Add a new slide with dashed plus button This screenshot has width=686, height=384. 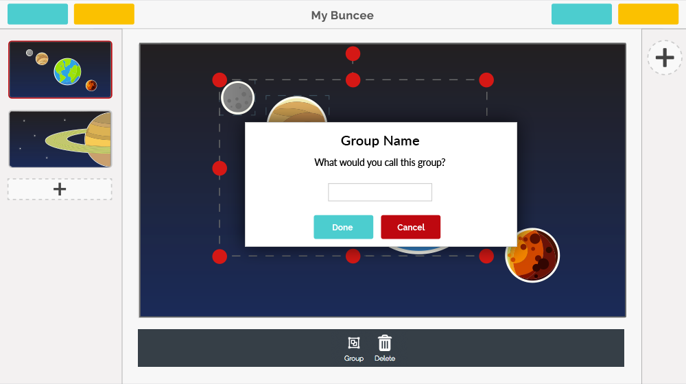pyautogui.click(x=60, y=189)
